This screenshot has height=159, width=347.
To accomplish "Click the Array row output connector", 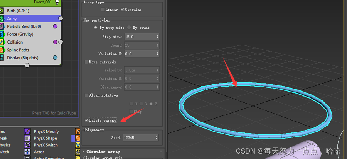I will pyautogui.click(x=61, y=18).
